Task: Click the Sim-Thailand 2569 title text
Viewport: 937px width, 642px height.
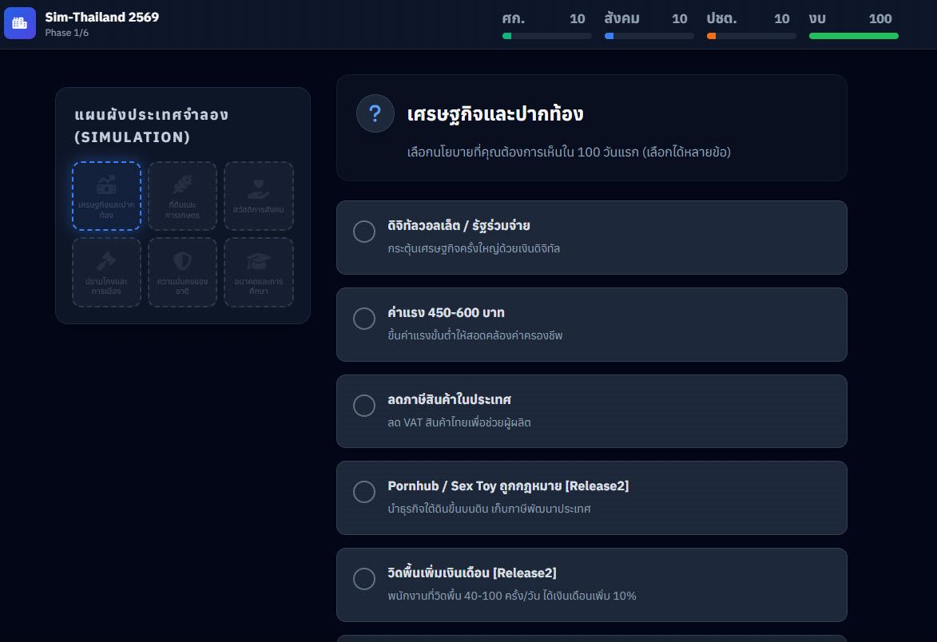Action: click(x=101, y=17)
